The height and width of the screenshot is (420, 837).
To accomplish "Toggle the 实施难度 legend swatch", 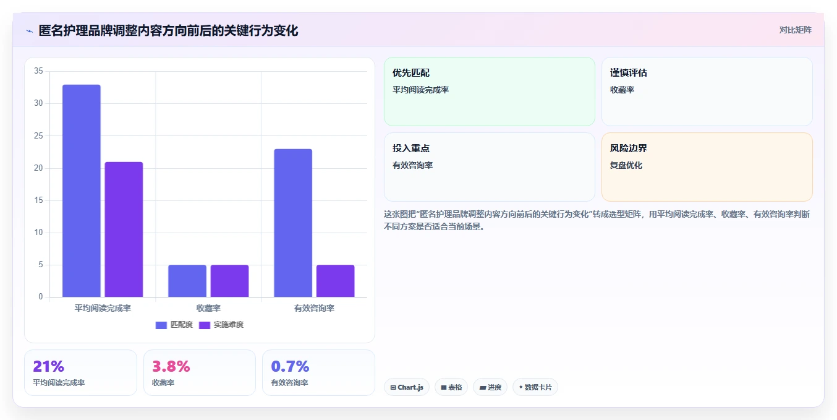I will coord(205,325).
